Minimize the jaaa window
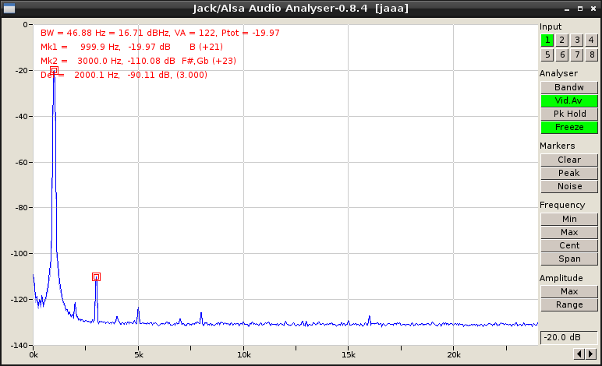The image size is (602, 366). 567,9
